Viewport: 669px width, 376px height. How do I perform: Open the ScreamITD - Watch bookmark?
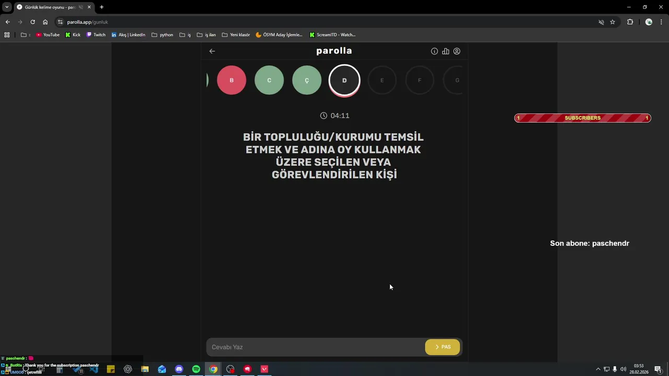pos(332,35)
